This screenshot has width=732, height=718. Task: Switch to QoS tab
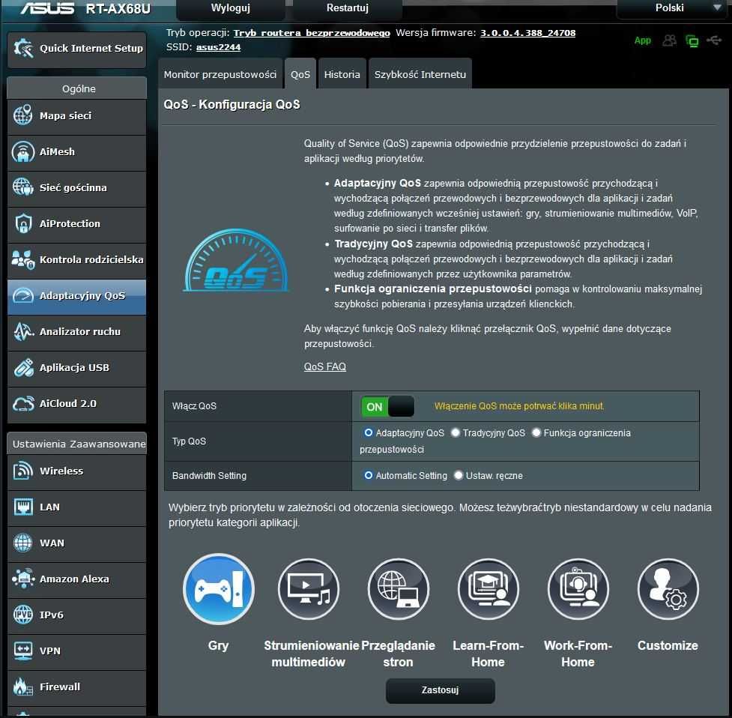point(300,74)
